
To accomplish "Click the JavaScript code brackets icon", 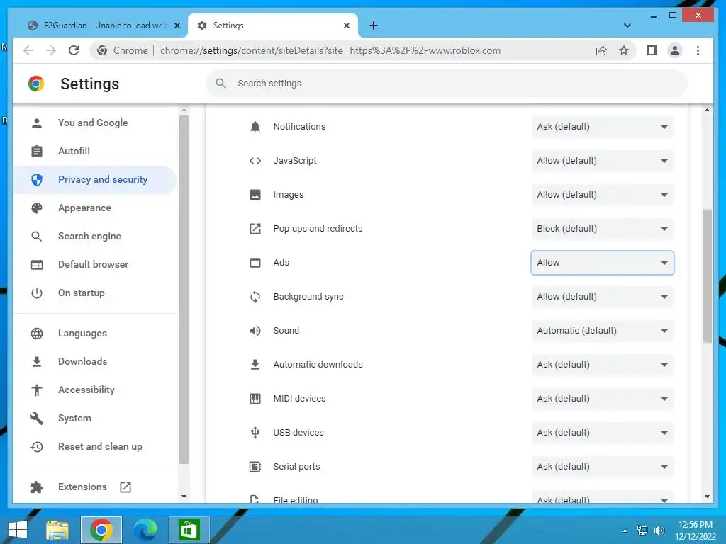I will pyautogui.click(x=255, y=161).
